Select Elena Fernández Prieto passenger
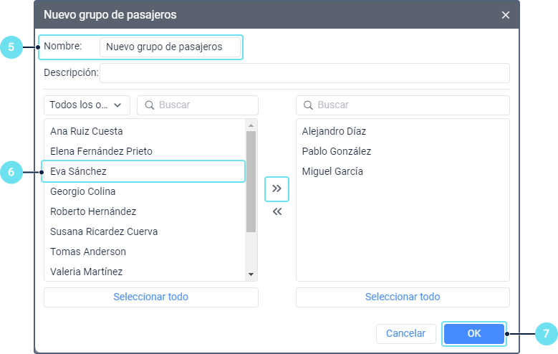Image resolution: width=558 pixels, height=354 pixels. coord(101,151)
